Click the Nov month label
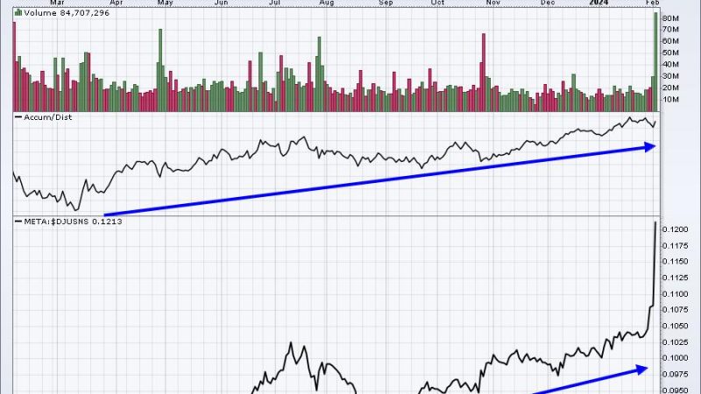This screenshot has height=394, width=701. click(492, 3)
